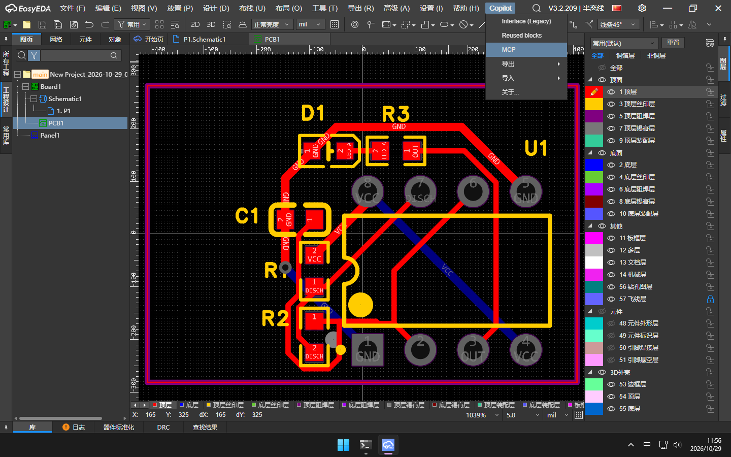731x457 pixels.
Task: Activate the filter icon in project panel
Action: (x=34, y=55)
